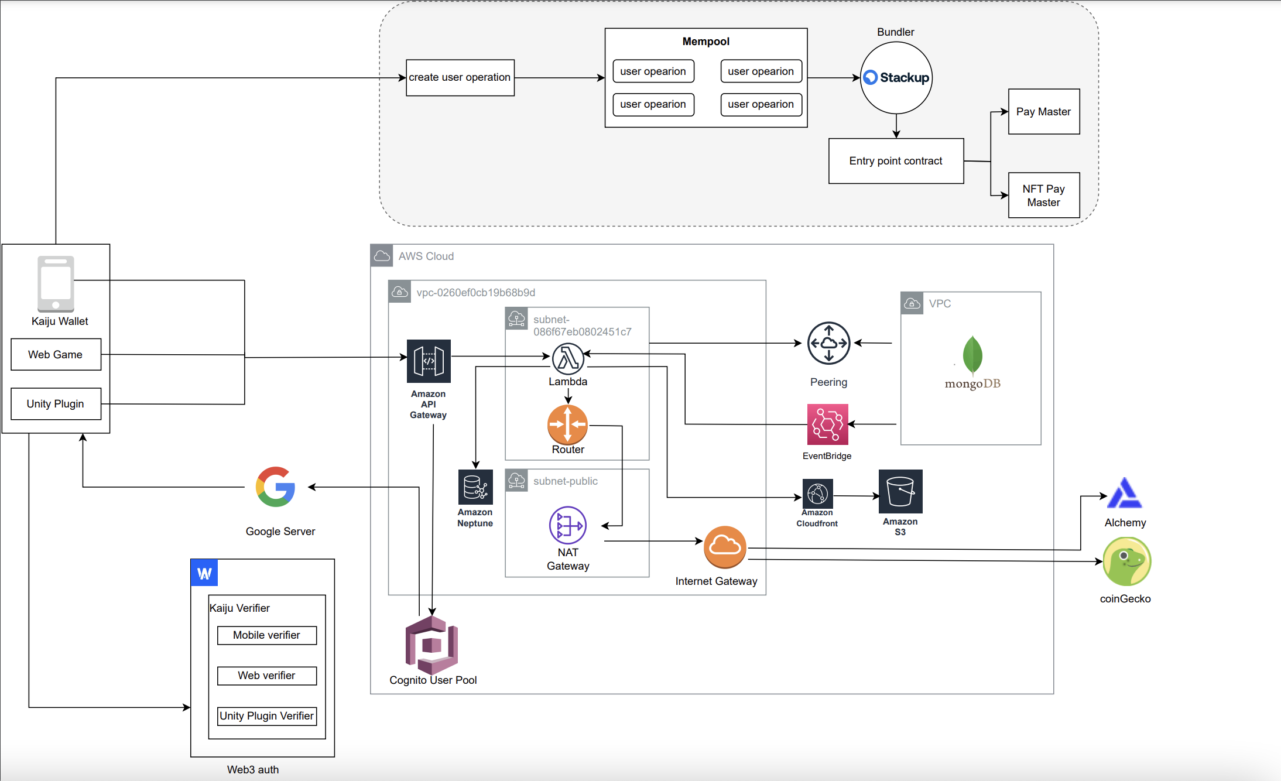This screenshot has width=1281, height=781.
Task: Select the Lambda function icon
Action: 567,358
